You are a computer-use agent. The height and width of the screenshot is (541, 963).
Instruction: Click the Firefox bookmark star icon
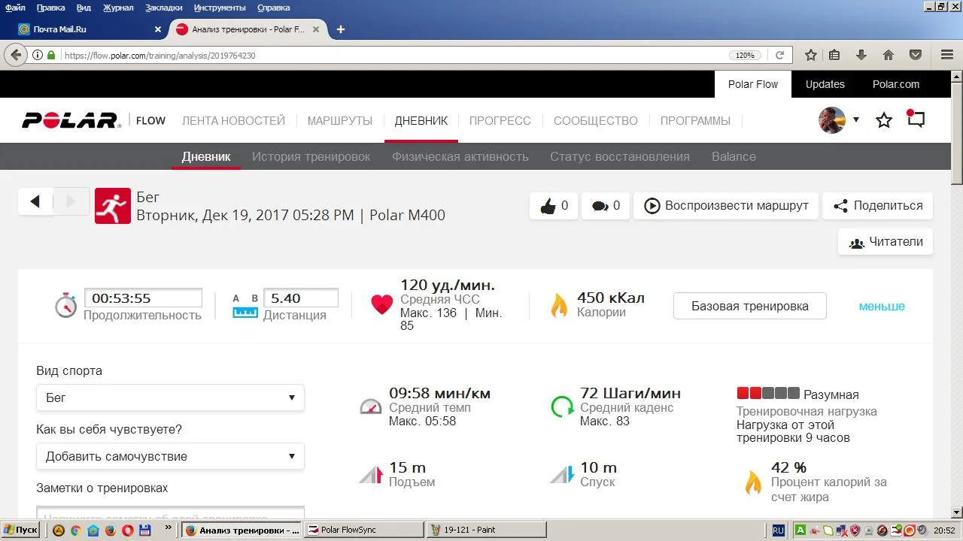click(810, 55)
